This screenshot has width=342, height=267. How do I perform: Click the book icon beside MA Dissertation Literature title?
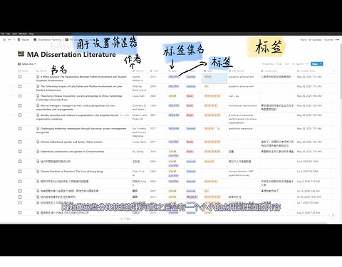point(21,54)
